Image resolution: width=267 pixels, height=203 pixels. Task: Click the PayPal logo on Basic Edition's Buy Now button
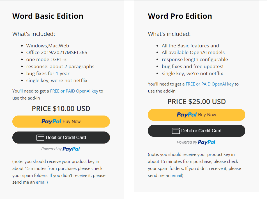point(51,122)
